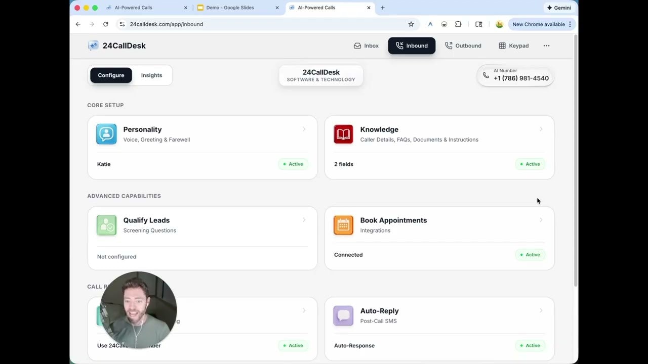Go back to the previous page

click(x=78, y=24)
